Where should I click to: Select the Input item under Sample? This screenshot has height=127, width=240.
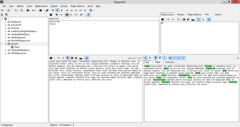tap(17, 47)
